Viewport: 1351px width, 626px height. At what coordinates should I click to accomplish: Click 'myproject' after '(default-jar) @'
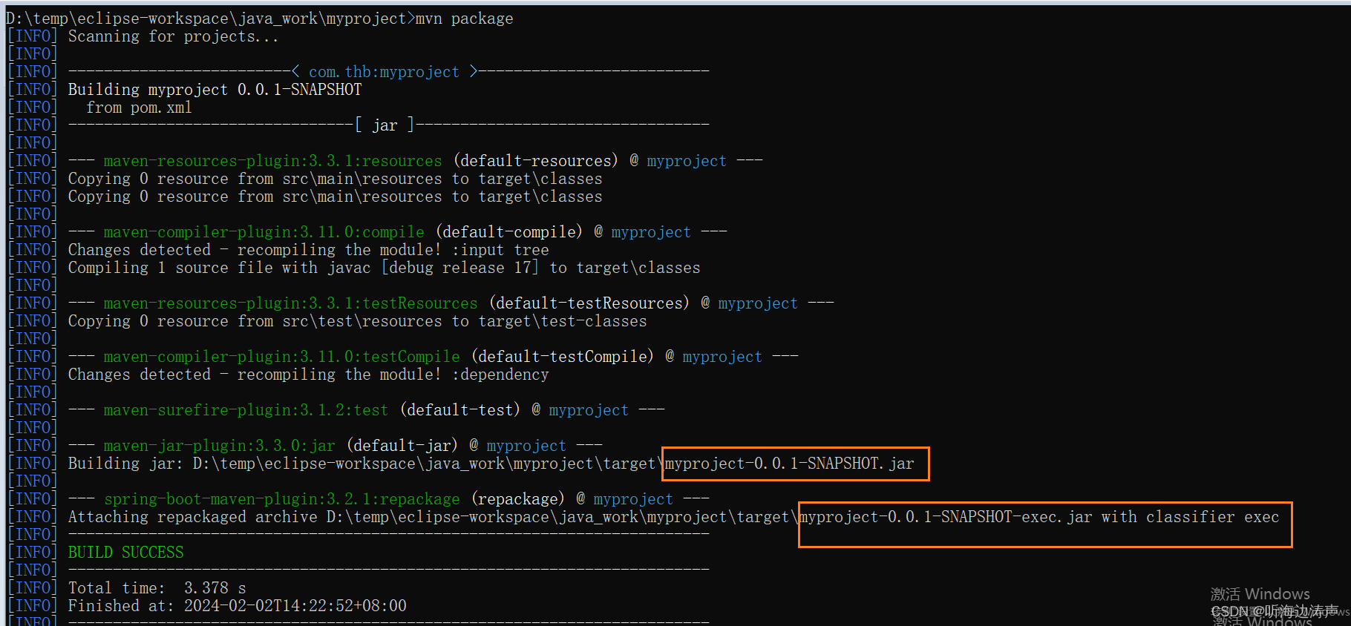[526, 446]
